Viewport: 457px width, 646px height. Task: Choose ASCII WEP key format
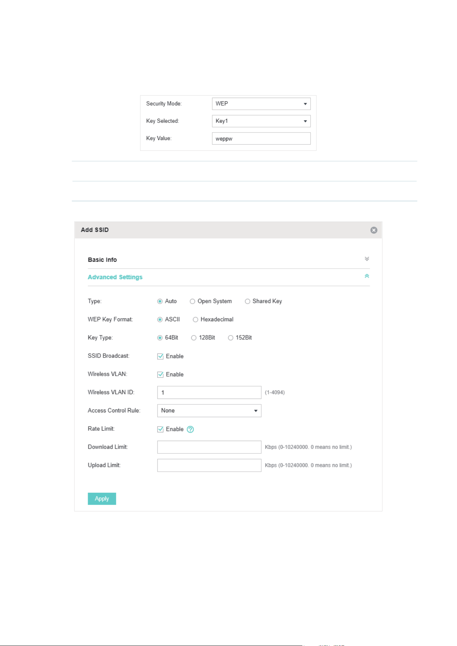point(160,320)
